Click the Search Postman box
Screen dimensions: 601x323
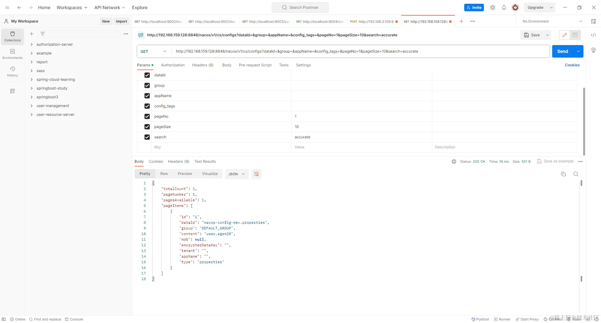point(300,8)
